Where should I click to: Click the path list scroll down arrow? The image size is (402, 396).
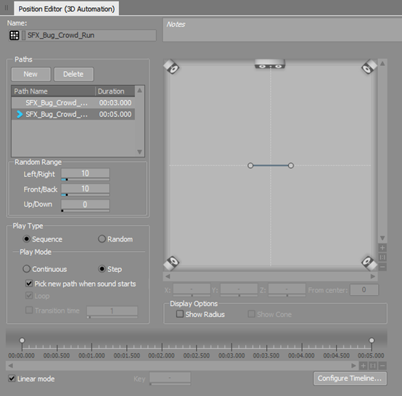coord(139,152)
